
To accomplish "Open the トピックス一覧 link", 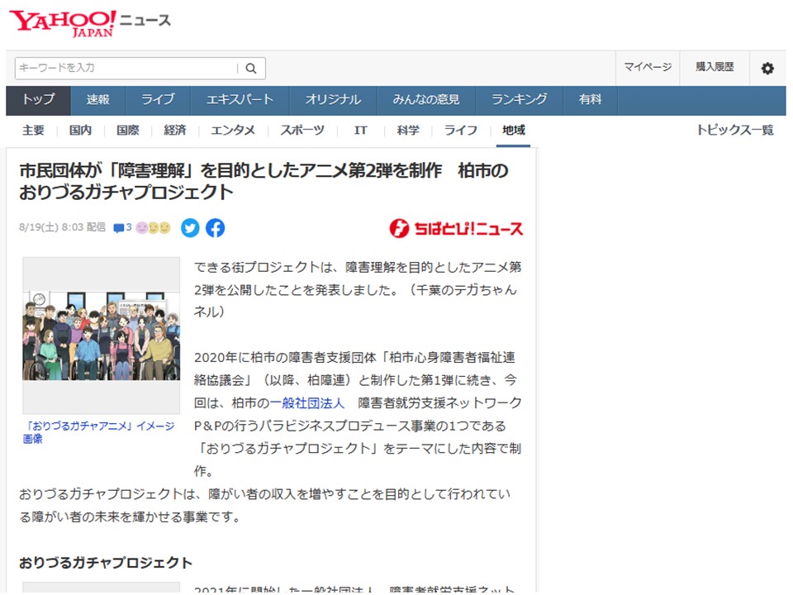I will pyautogui.click(x=734, y=131).
